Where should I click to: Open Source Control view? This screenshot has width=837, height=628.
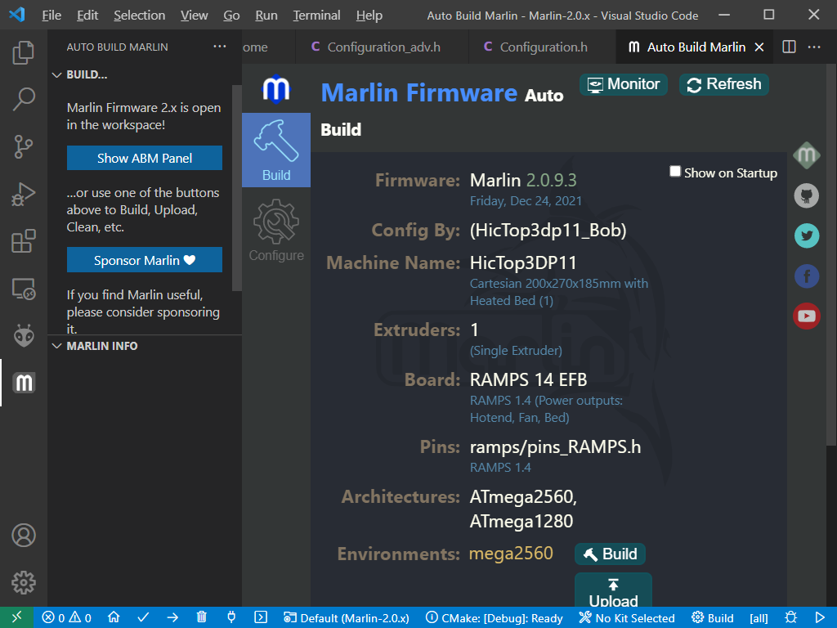pyautogui.click(x=24, y=147)
